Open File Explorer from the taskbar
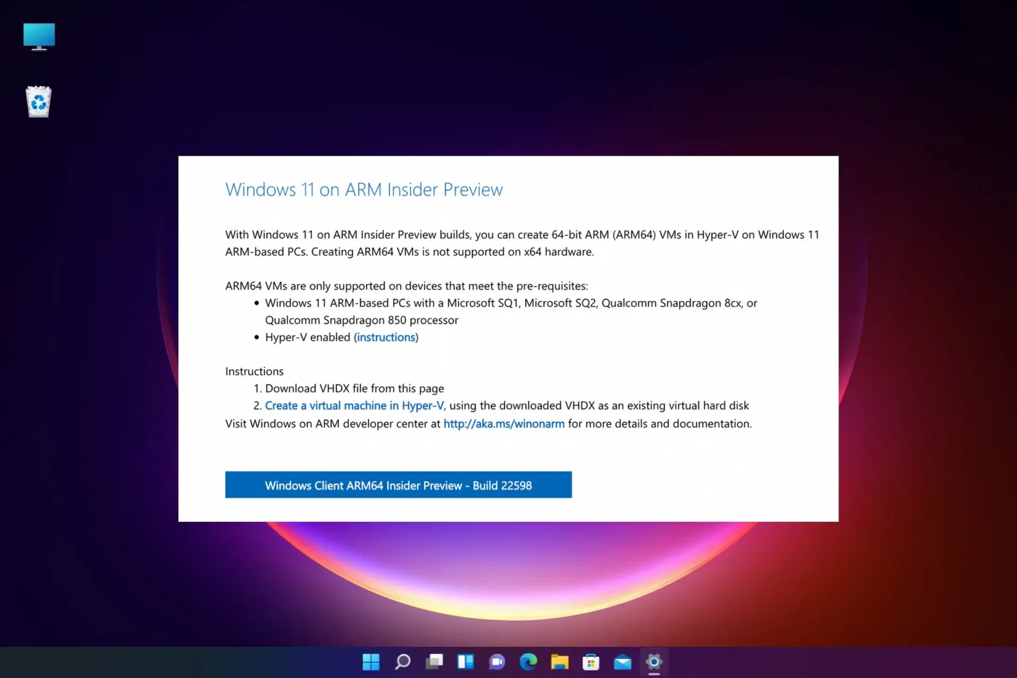This screenshot has height=678, width=1017. (x=559, y=662)
